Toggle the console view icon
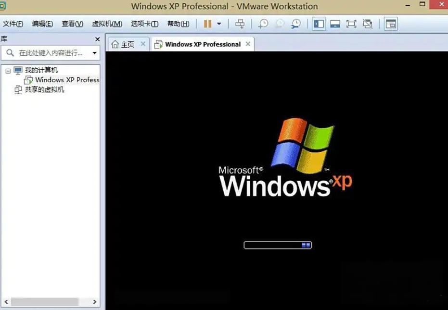 pos(391,24)
